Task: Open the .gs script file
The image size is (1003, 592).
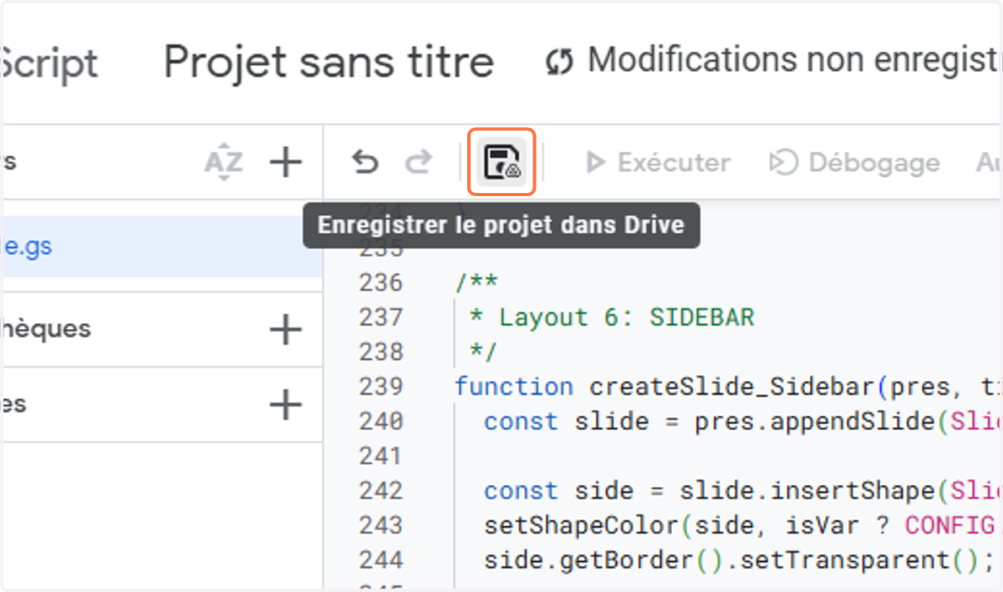Action: pos(163,247)
